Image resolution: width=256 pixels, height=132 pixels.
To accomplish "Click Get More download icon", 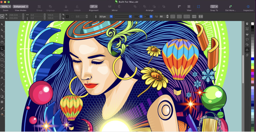I will click(230, 6).
